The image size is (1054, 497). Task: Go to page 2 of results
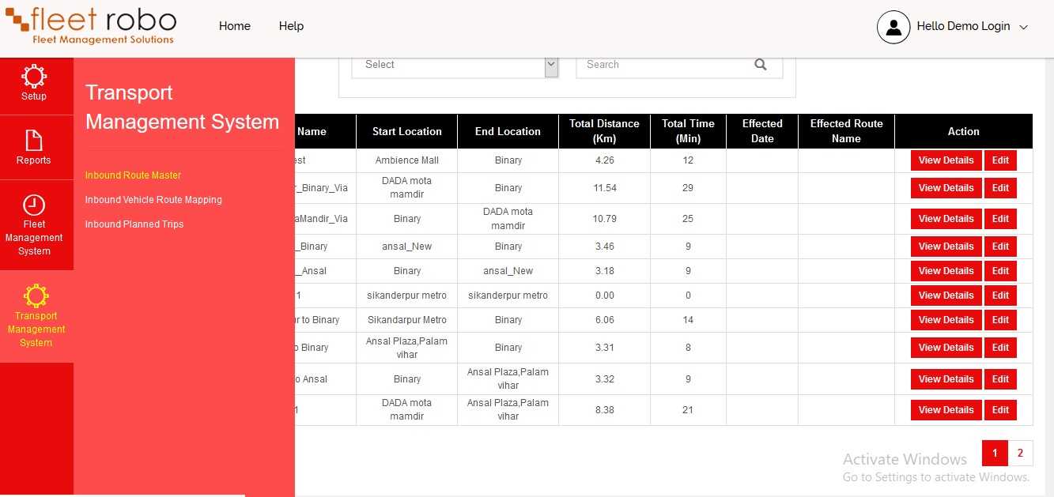tap(1020, 454)
